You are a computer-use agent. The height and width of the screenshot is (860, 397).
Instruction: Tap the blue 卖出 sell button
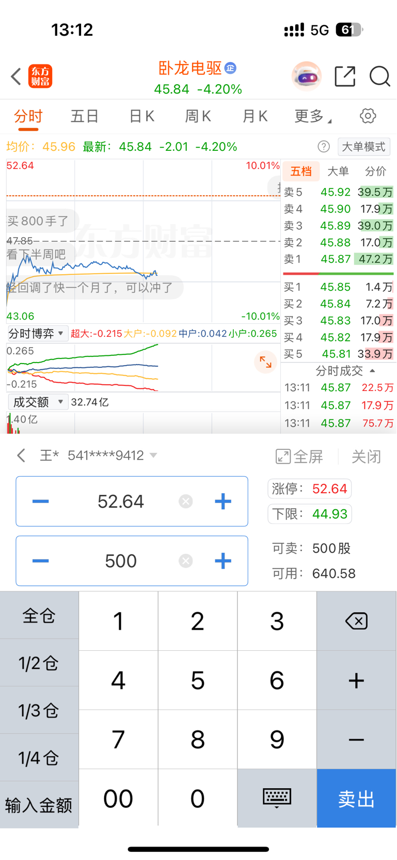point(356,799)
